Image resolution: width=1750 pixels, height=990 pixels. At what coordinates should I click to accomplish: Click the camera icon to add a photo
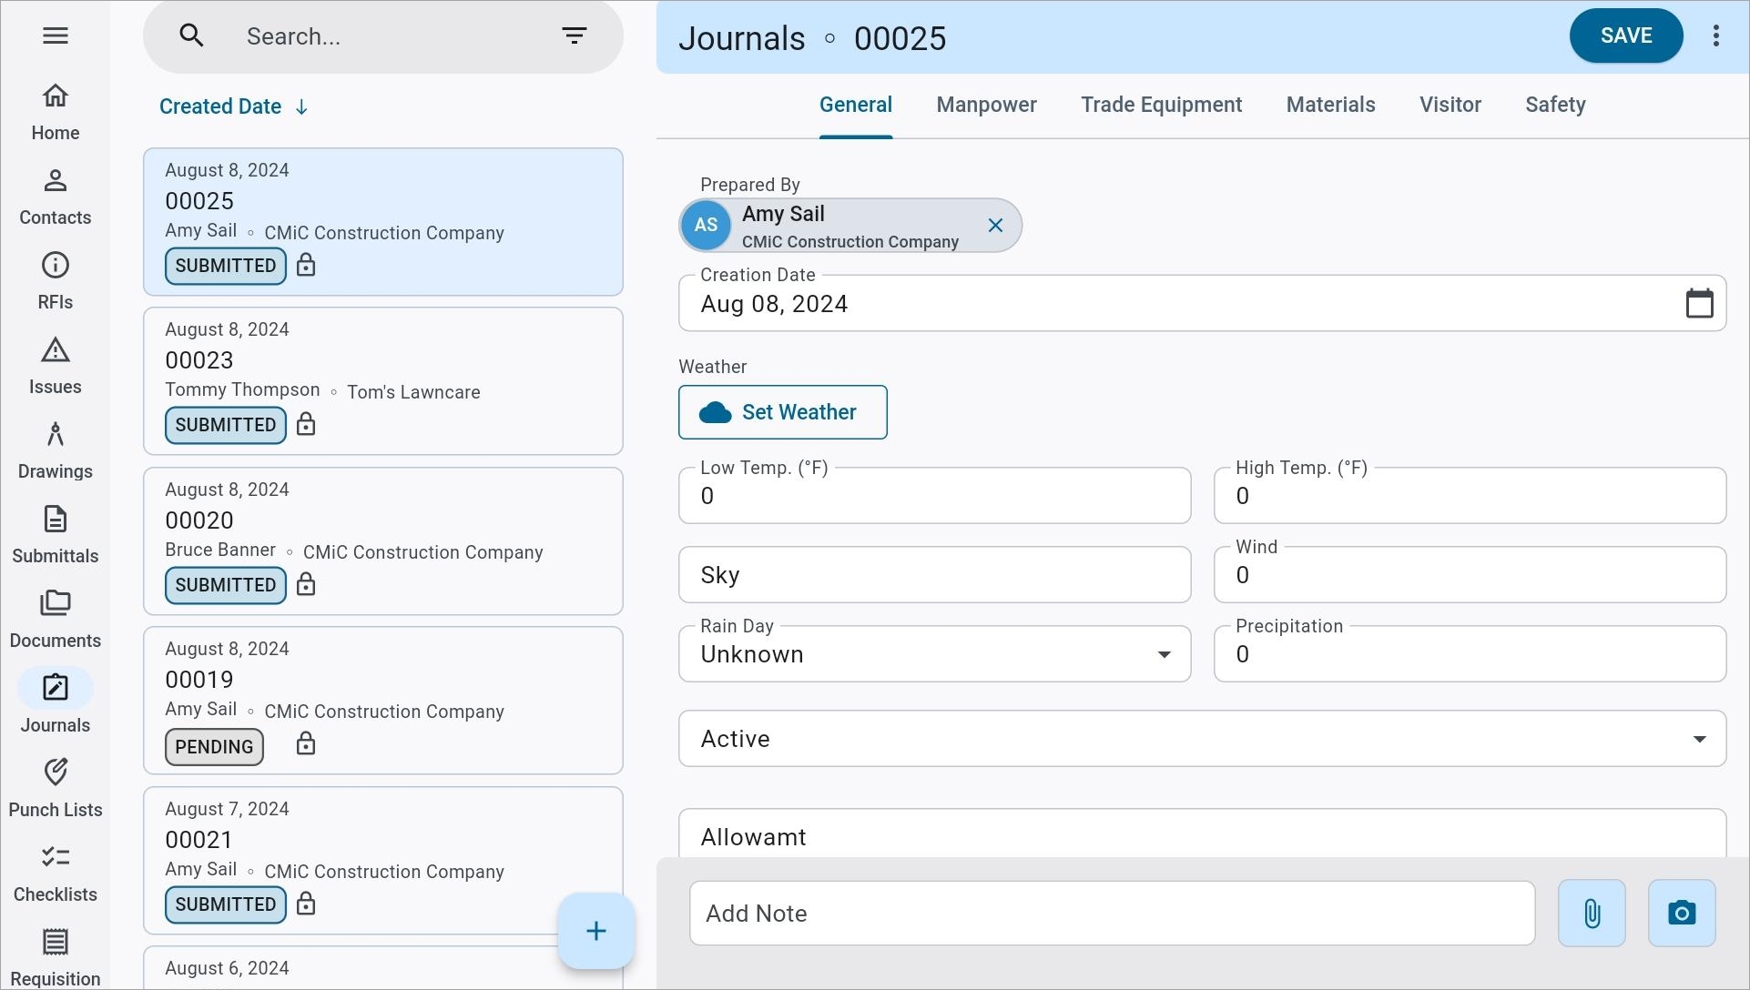click(x=1681, y=913)
